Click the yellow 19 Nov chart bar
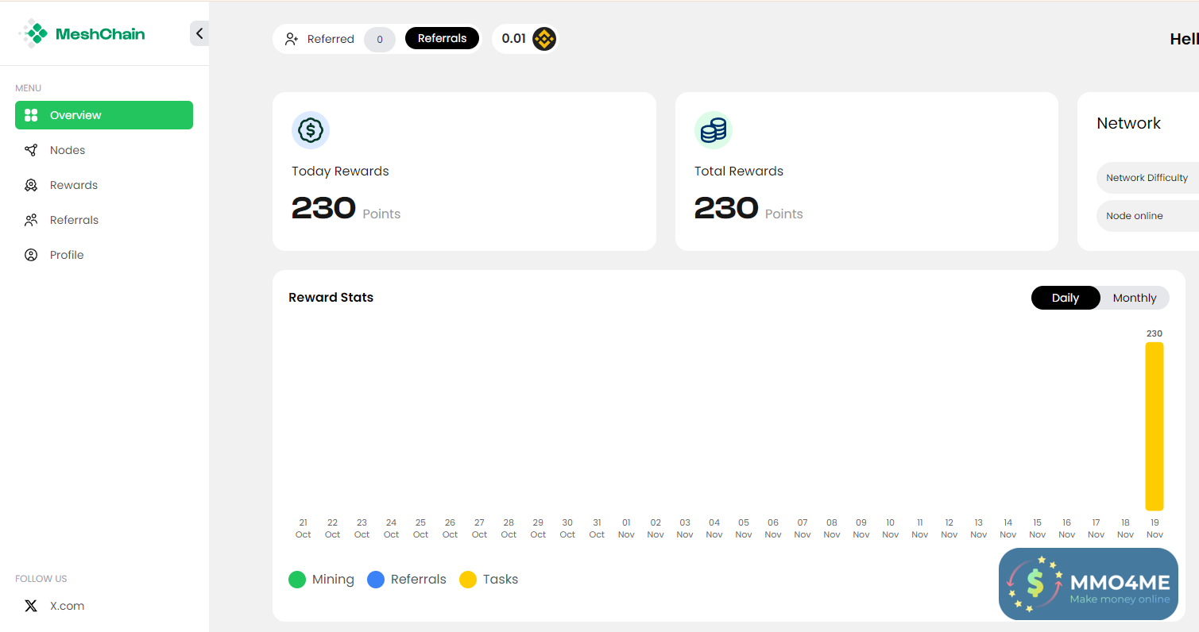The height and width of the screenshot is (632, 1199). tap(1154, 426)
